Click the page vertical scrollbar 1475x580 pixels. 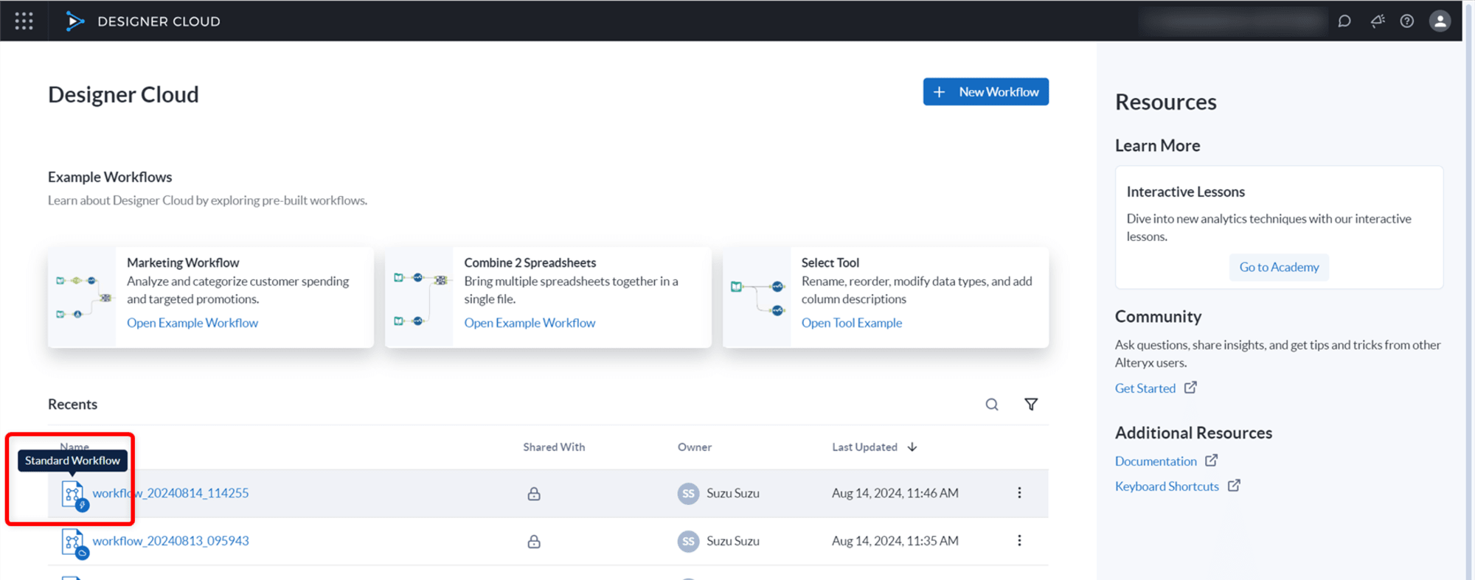(1468, 290)
